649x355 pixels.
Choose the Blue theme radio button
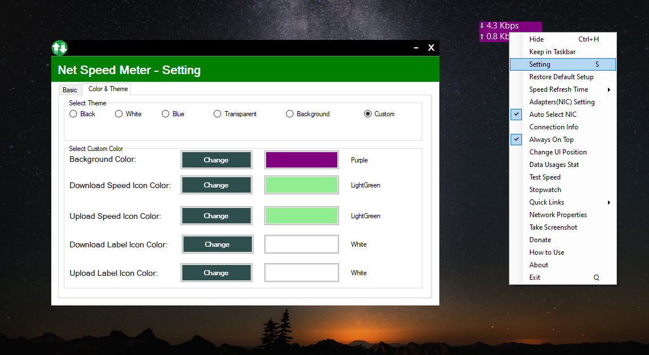pos(165,113)
